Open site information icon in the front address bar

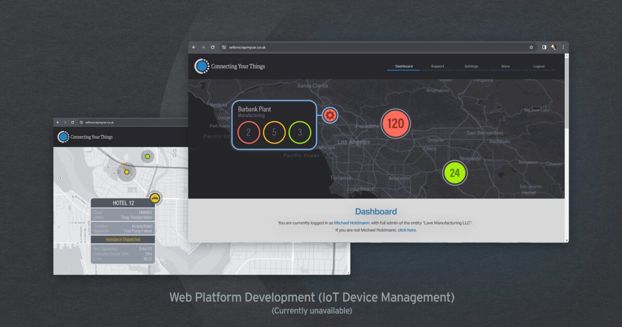(224, 47)
